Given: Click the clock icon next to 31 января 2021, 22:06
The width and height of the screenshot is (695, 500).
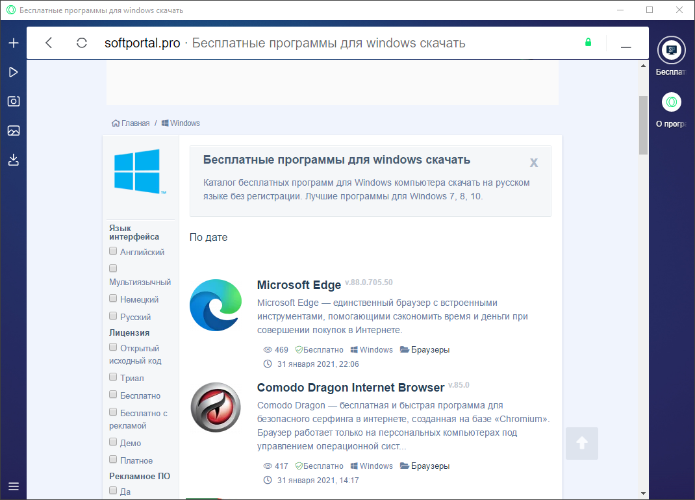Looking at the screenshot, I should [x=268, y=364].
